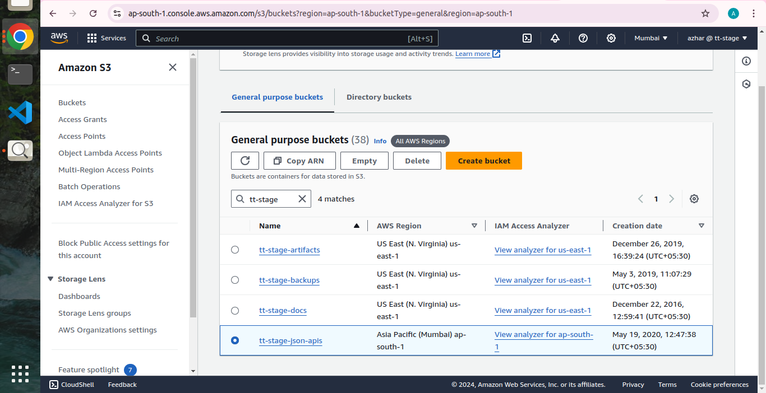The image size is (766, 393).
Task: Open the Mumbai region dropdown
Action: 650,38
